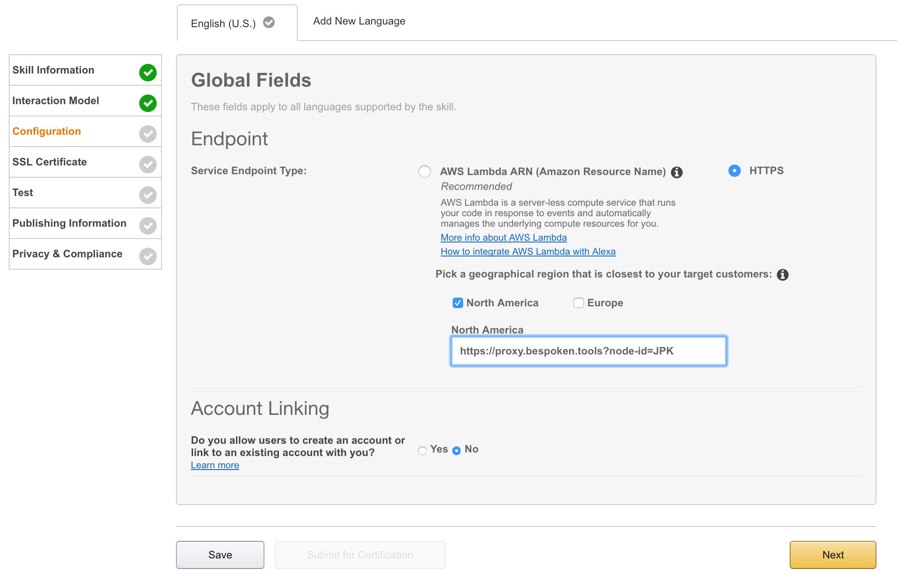Open 'More info about AWS Lambda' link
897x579 pixels.
pos(503,238)
